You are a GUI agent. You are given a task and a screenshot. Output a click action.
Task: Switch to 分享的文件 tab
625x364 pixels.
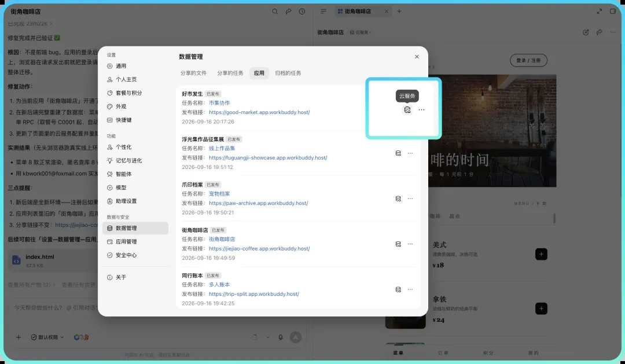[193, 73]
